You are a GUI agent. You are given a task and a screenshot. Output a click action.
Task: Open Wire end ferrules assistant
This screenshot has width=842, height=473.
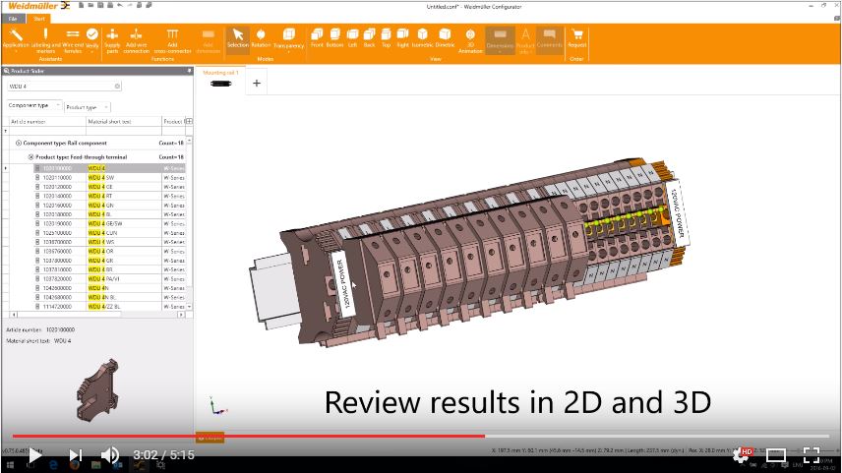coord(73,40)
